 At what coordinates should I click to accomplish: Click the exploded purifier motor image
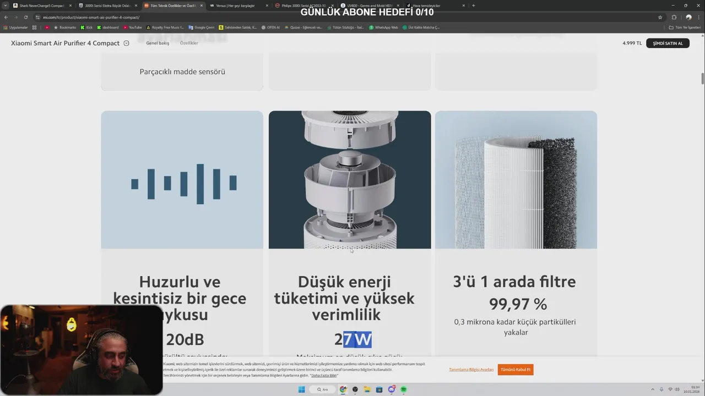pos(350,180)
